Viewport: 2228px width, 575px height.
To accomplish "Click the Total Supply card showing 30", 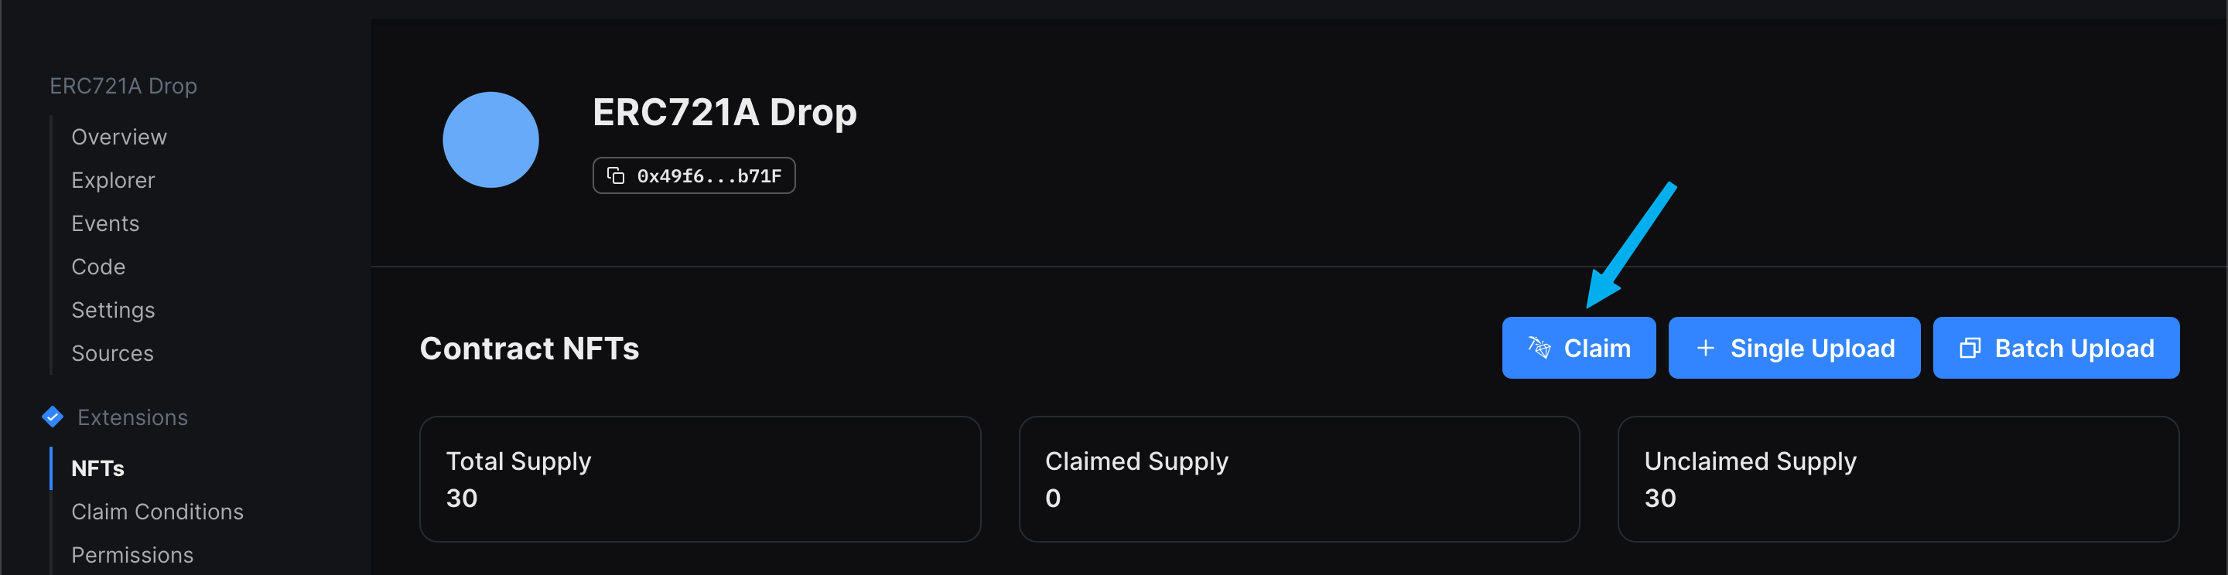I will coord(699,479).
